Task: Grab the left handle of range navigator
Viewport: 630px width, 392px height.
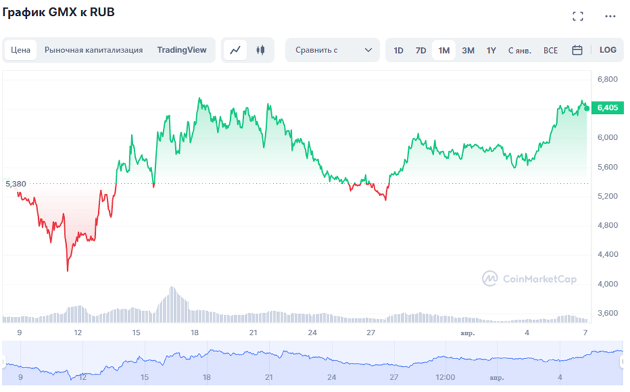Action: coord(3,362)
